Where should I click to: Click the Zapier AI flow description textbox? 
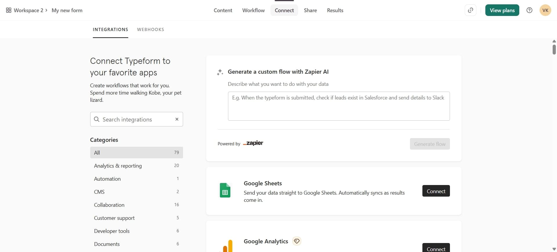[x=339, y=106]
